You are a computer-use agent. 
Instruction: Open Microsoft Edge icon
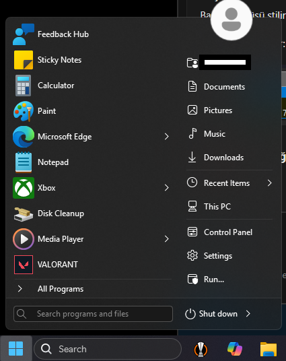pos(24,137)
